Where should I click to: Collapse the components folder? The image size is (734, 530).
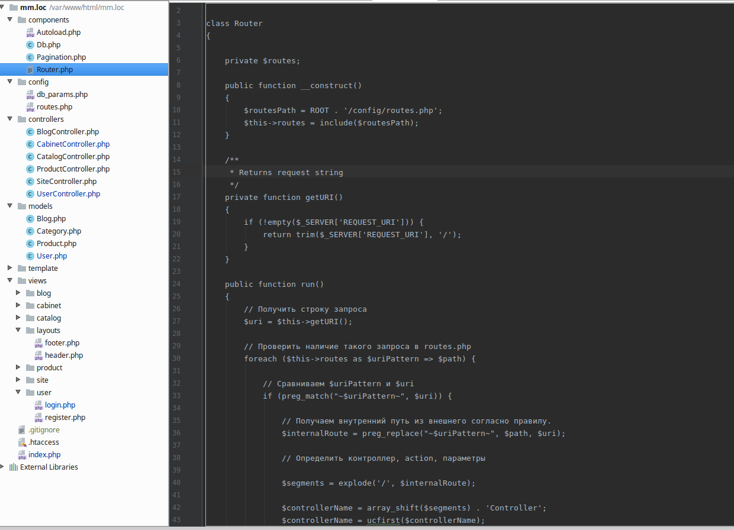tap(9, 20)
